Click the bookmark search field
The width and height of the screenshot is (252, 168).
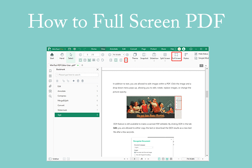[x=77, y=75]
